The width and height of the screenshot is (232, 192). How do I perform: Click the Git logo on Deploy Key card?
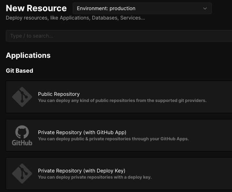coord(22,174)
